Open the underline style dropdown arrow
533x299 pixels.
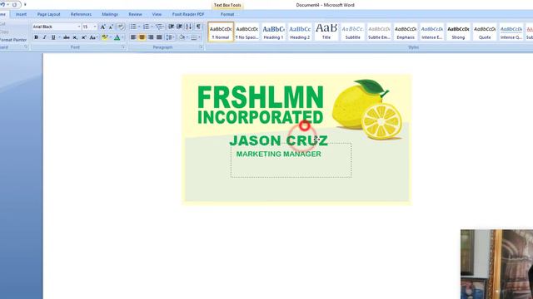tap(59, 37)
